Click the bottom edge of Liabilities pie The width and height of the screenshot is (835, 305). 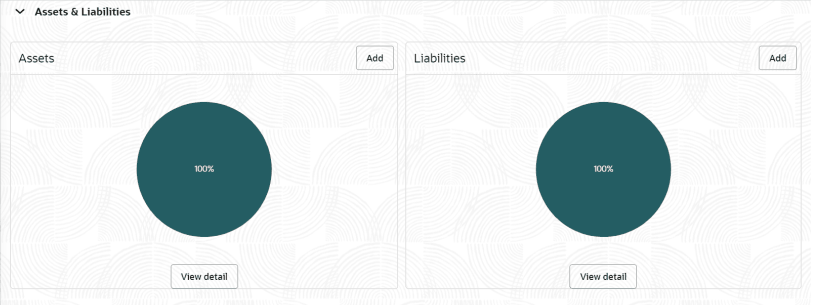click(x=603, y=234)
